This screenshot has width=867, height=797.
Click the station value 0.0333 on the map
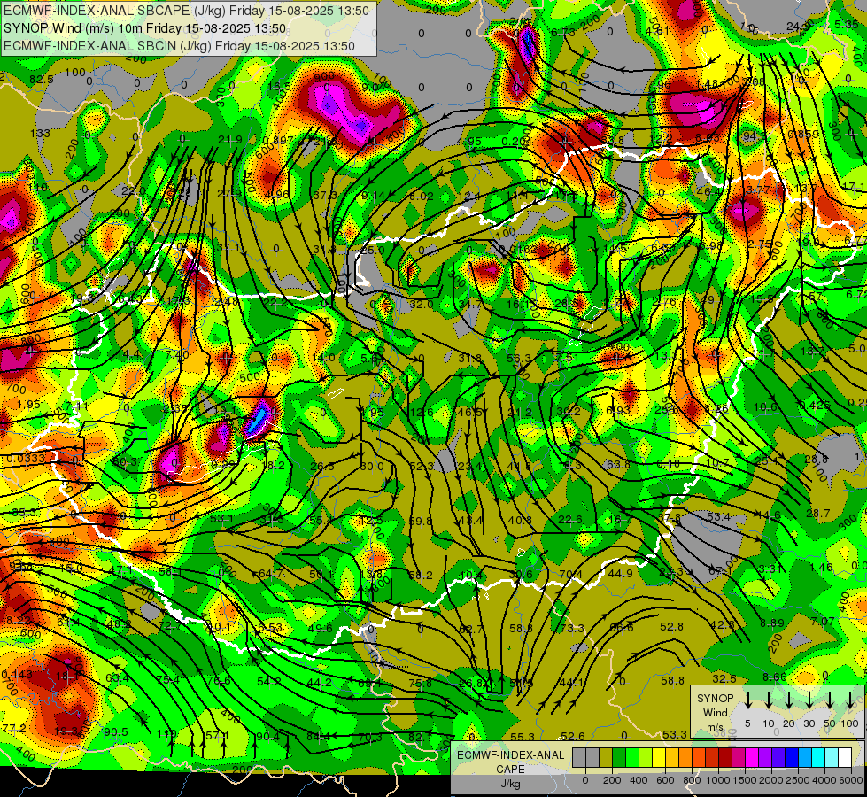coord(26,459)
